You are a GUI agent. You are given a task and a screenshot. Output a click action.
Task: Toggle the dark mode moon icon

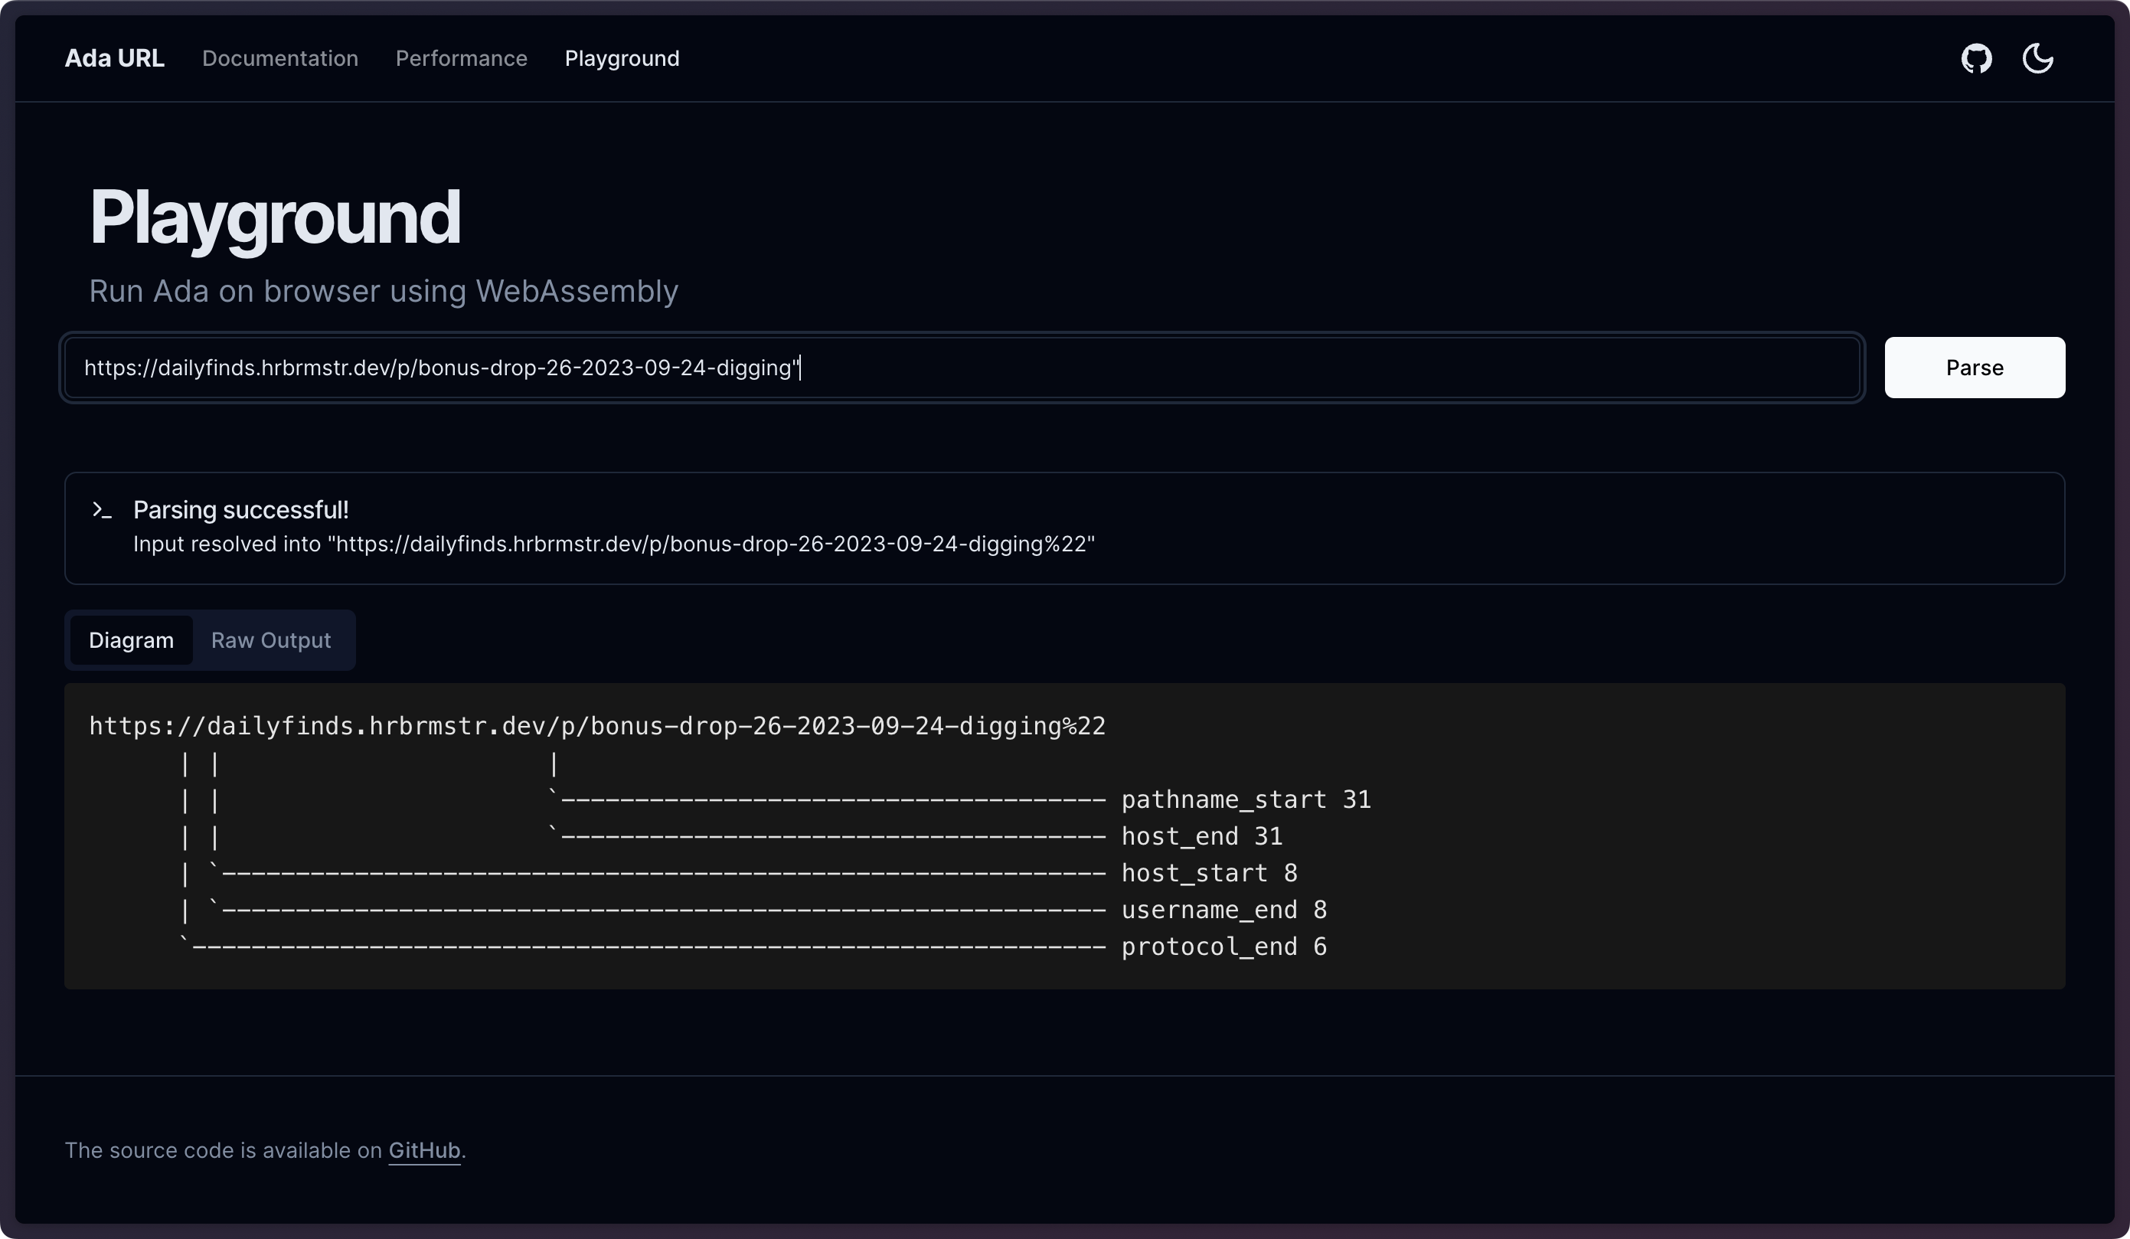pyautogui.click(x=2037, y=58)
